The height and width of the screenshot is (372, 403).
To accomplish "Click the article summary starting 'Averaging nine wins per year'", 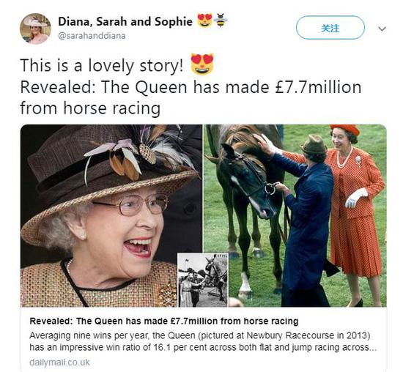I will tap(203, 341).
